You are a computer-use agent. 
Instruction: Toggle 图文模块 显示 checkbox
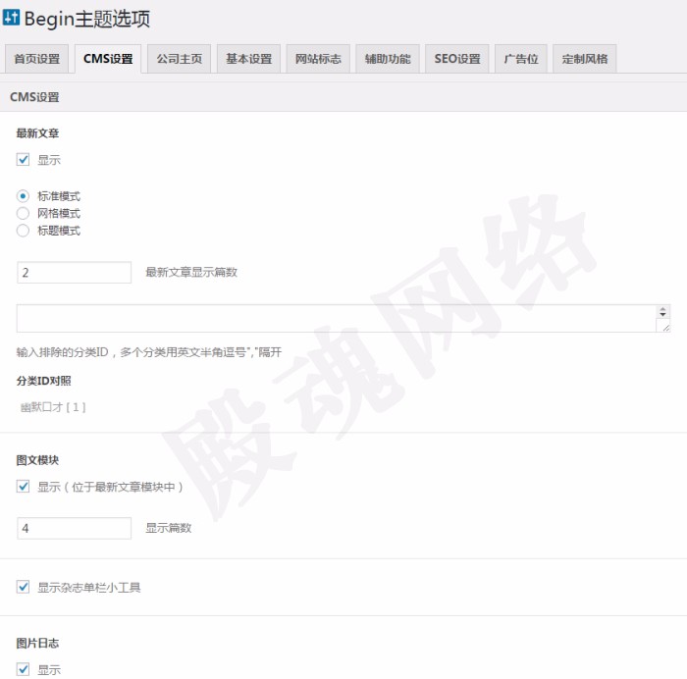[x=24, y=487]
